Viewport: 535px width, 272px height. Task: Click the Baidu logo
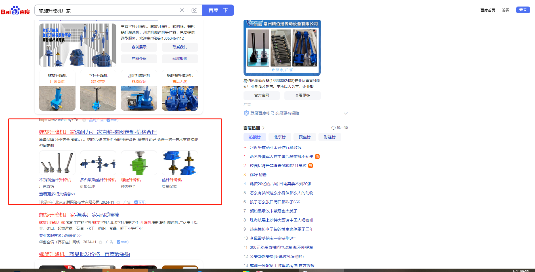(x=16, y=10)
